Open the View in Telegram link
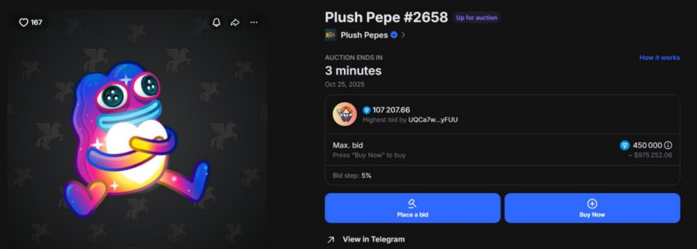697x249 pixels. (x=374, y=239)
